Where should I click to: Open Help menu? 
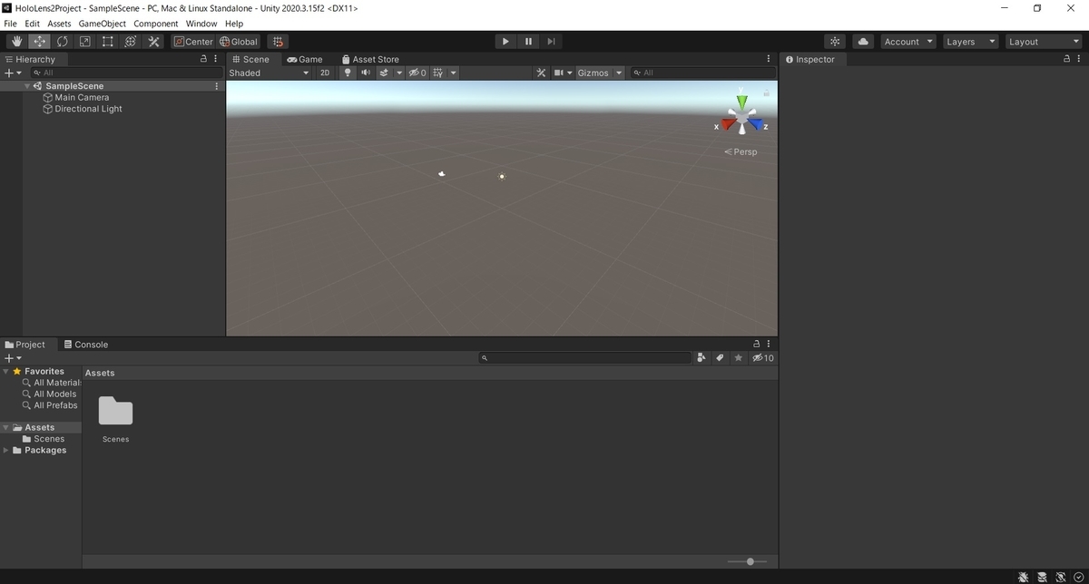point(234,24)
